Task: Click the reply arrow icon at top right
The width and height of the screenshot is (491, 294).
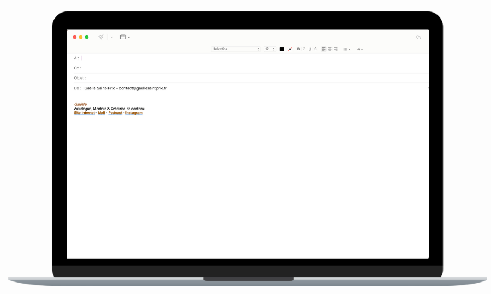Action: coord(418,37)
